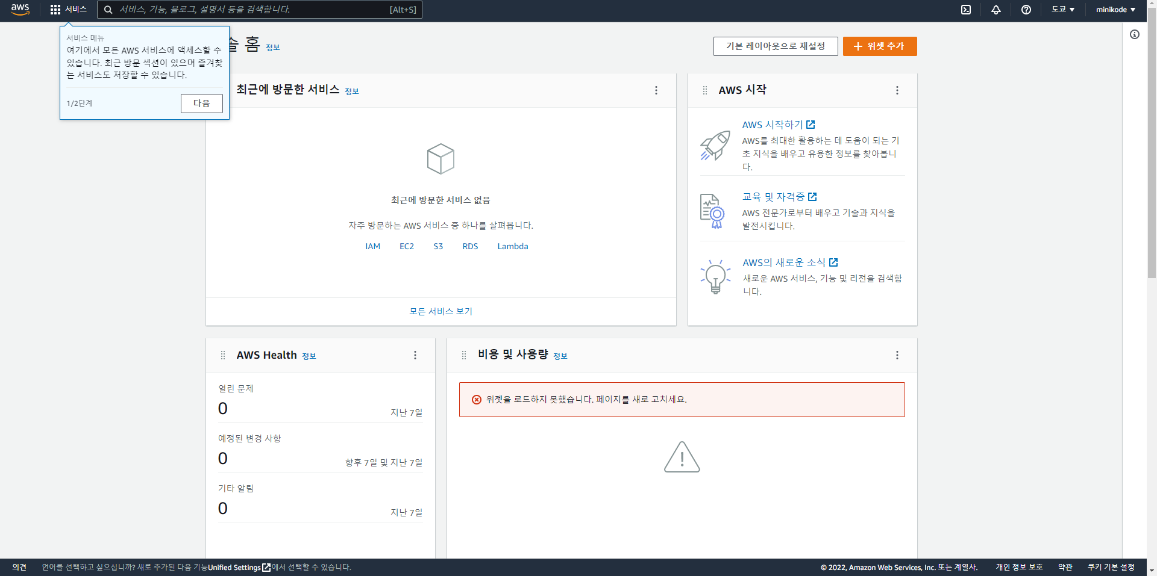The image size is (1157, 576).
Task: Open the 정보 link beside 비용 및 사용량
Action: click(x=560, y=356)
